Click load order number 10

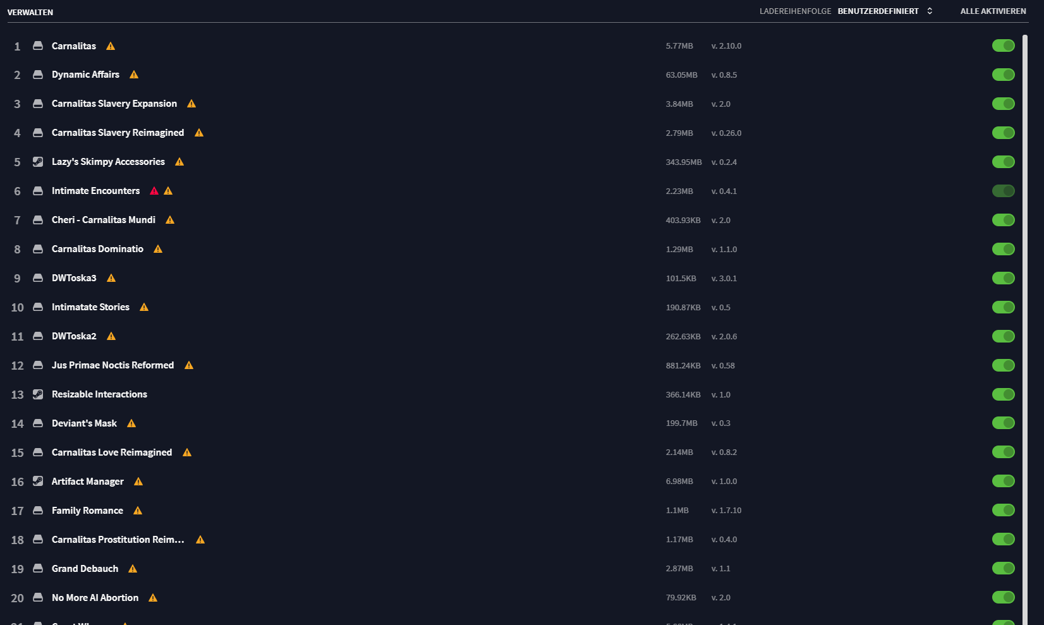[17, 308]
